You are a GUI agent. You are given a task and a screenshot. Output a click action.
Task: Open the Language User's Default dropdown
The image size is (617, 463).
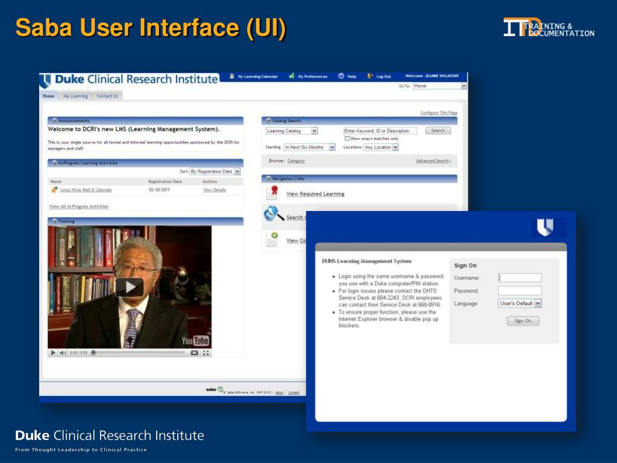click(520, 303)
